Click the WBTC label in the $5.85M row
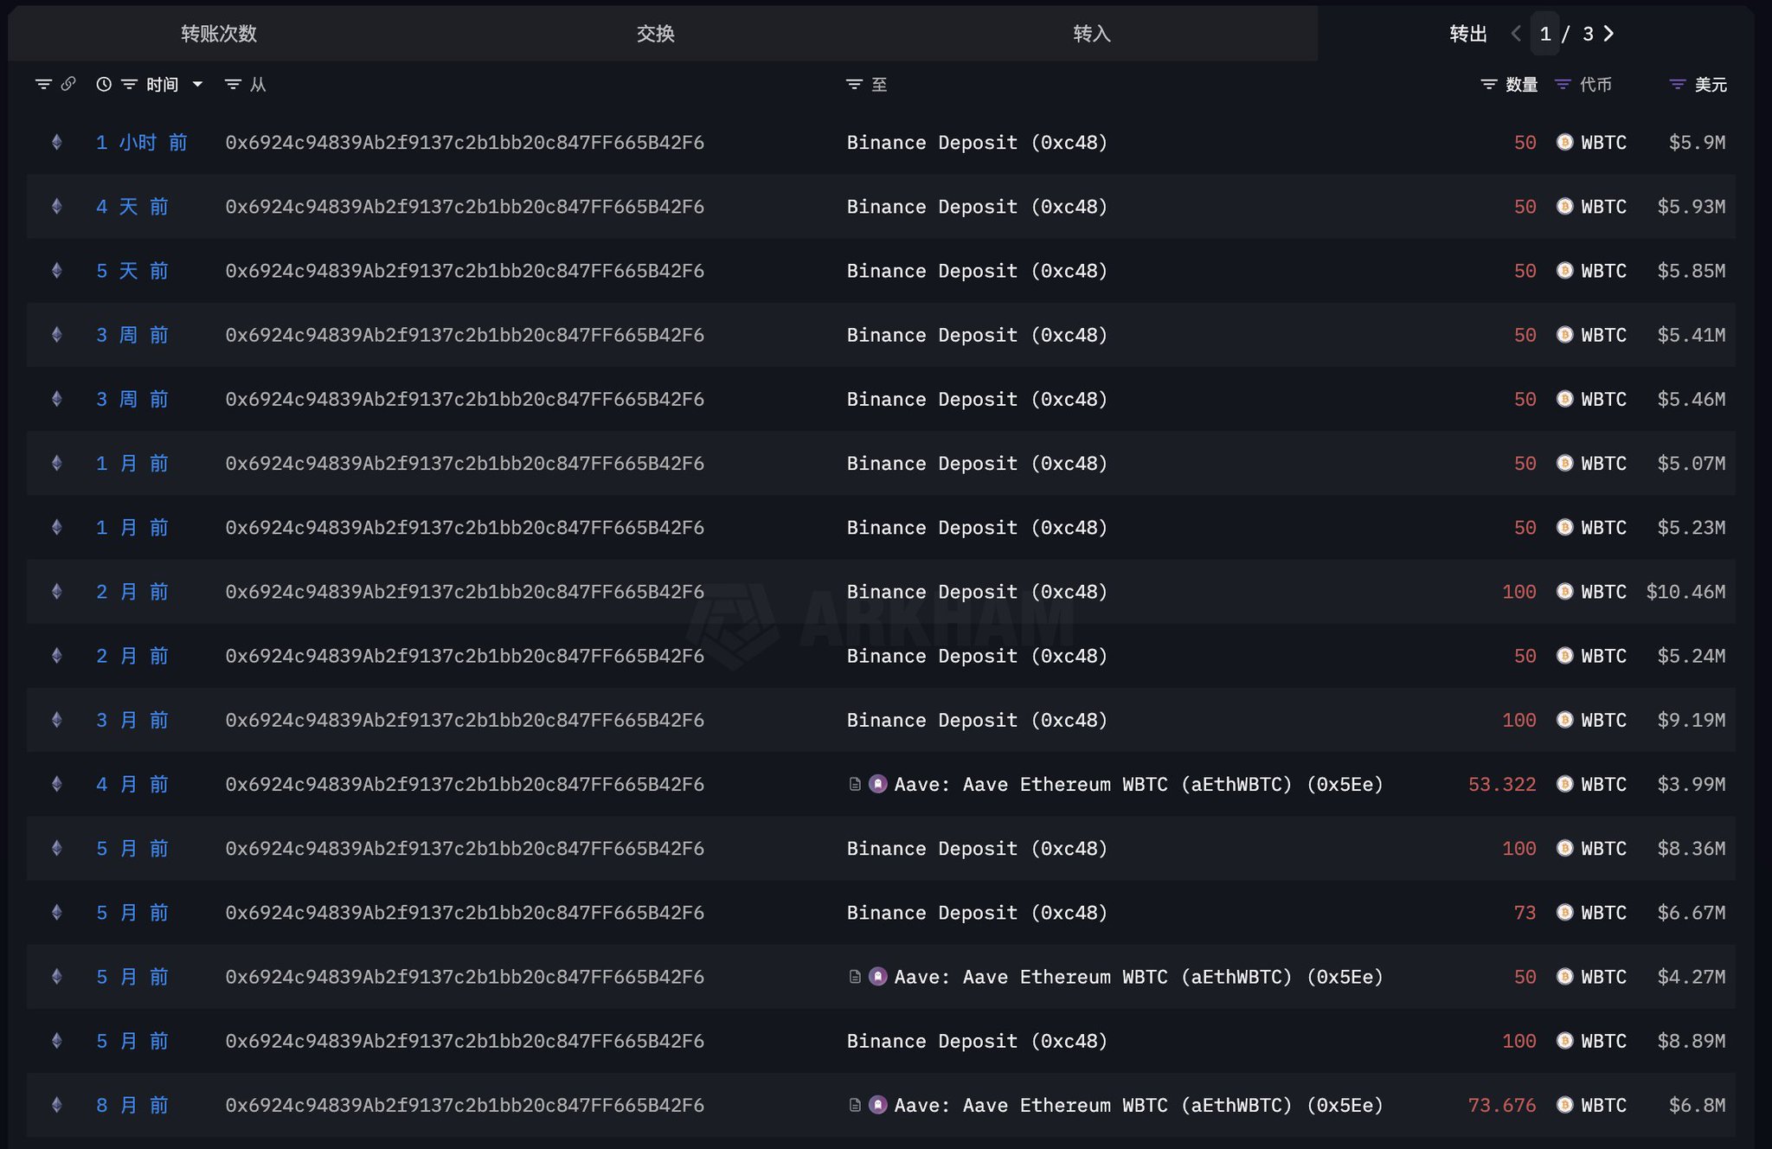Image resolution: width=1772 pixels, height=1149 pixels. click(x=1603, y=271)
